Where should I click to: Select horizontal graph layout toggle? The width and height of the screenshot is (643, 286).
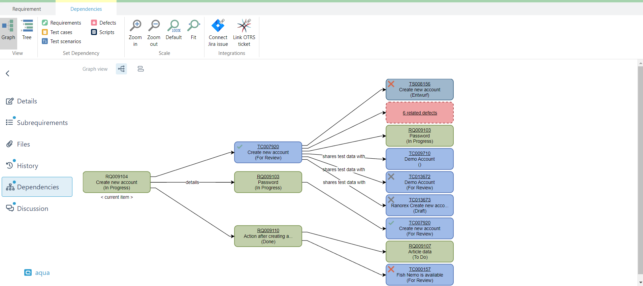[x=121, y=69]
